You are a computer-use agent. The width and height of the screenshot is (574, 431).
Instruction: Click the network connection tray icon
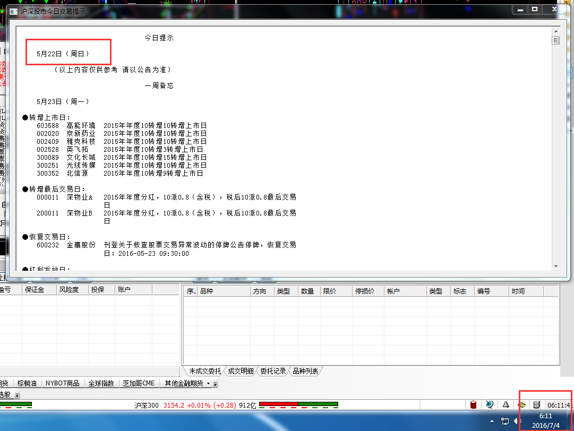click(505, 421)
